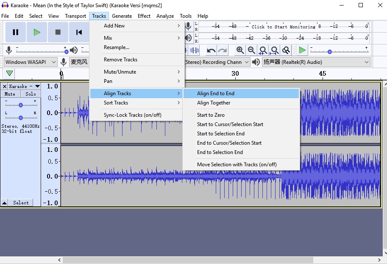The image size is (387, 264).
Task: Choose Align End to End
Action: (x=241, y=93)
